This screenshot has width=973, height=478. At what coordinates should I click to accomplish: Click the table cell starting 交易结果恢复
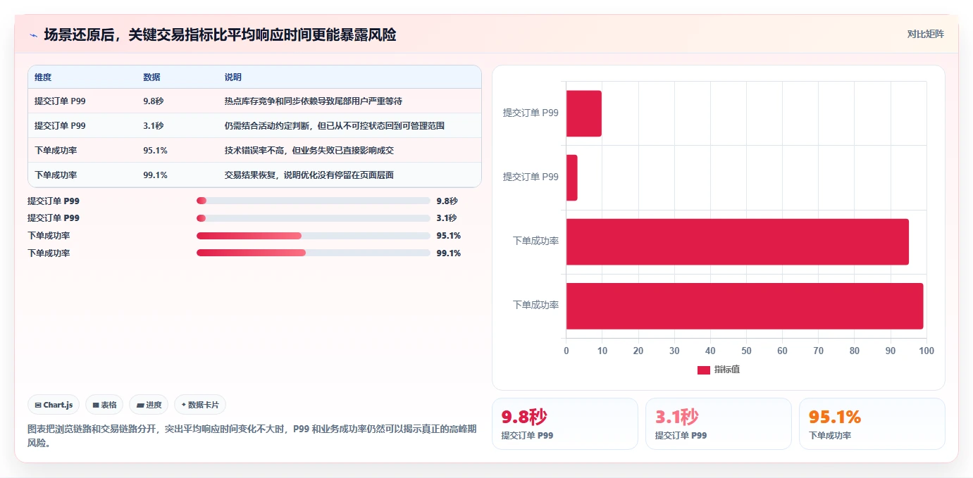309,175
